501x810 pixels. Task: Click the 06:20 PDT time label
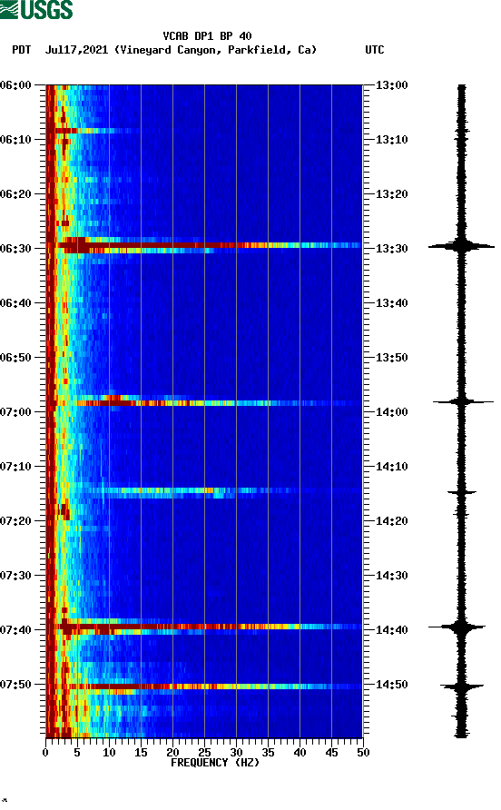tap(16, 194)
